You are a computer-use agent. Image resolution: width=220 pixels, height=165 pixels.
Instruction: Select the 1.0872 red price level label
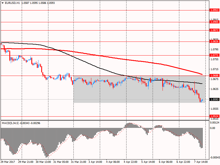click(214, 30)
